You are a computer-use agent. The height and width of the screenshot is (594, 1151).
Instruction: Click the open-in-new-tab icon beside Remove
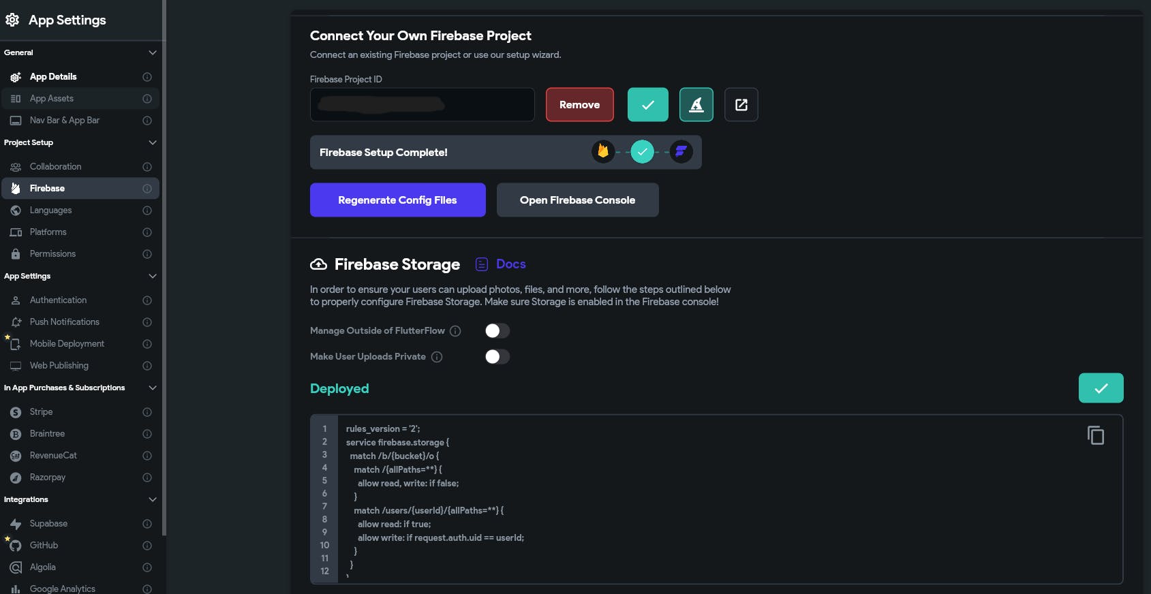coord(741,105)
